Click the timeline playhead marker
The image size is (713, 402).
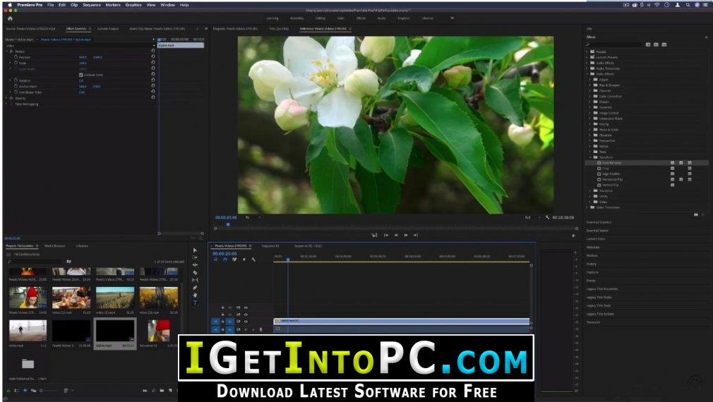(x=288, y=260)
